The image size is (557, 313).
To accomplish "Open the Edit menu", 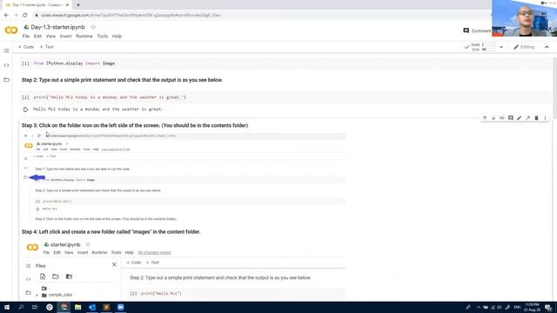I will [x=37, y=37].
